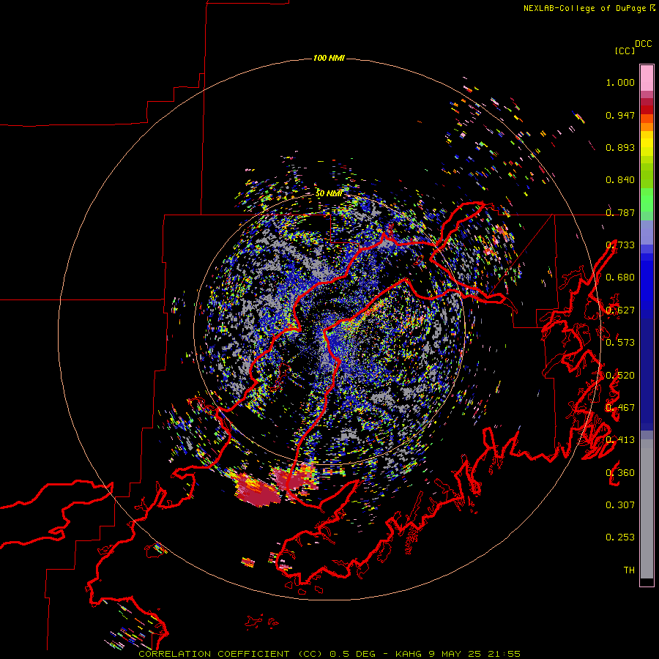Click the CORRELATION COEFFICIENT (CC) caption text
This screenshot has width=659, height=659.
tap(231, 654)
